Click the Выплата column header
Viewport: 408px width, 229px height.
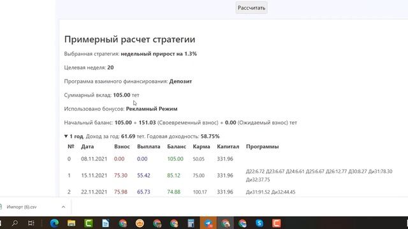[x=149, y=146]
